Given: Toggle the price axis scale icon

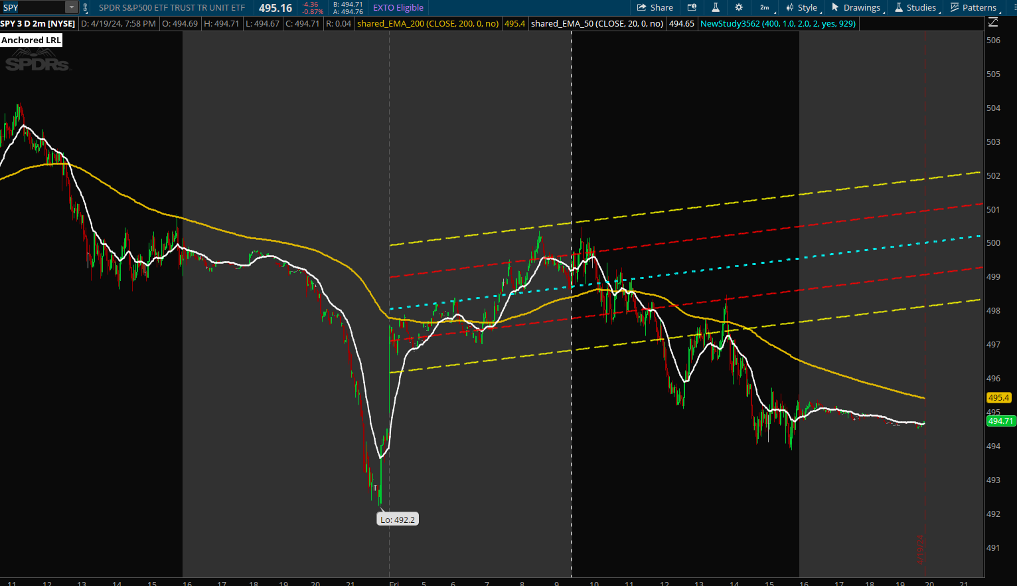Looking at the screenshot, I should pos(993,23).
